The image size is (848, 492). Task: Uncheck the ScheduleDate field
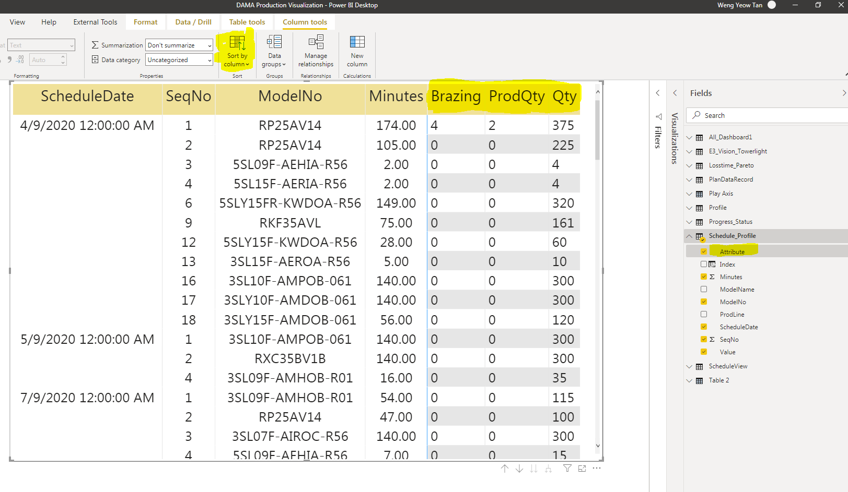(x=704, y=327)
